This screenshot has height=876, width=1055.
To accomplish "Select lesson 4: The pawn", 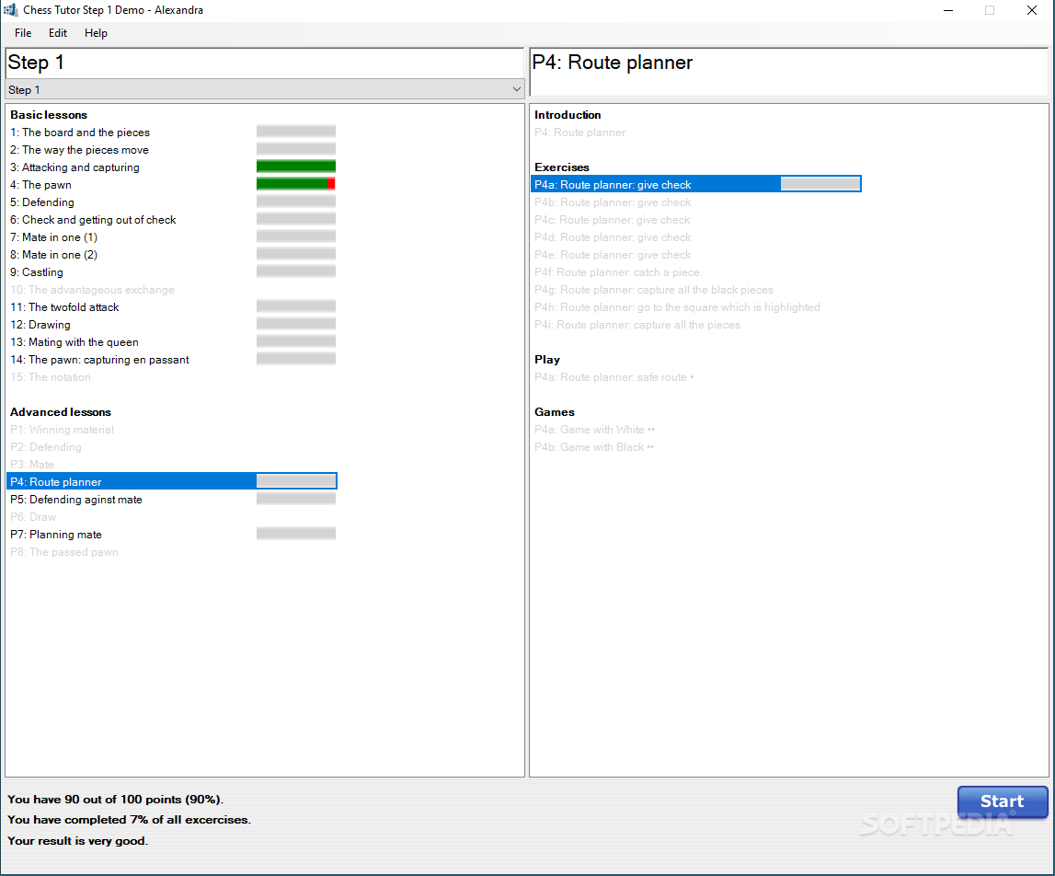I will click(x=40, y=185).
